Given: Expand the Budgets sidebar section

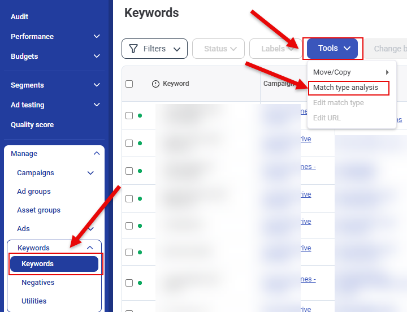Looking at the screenshot, I should pos(97,57).
